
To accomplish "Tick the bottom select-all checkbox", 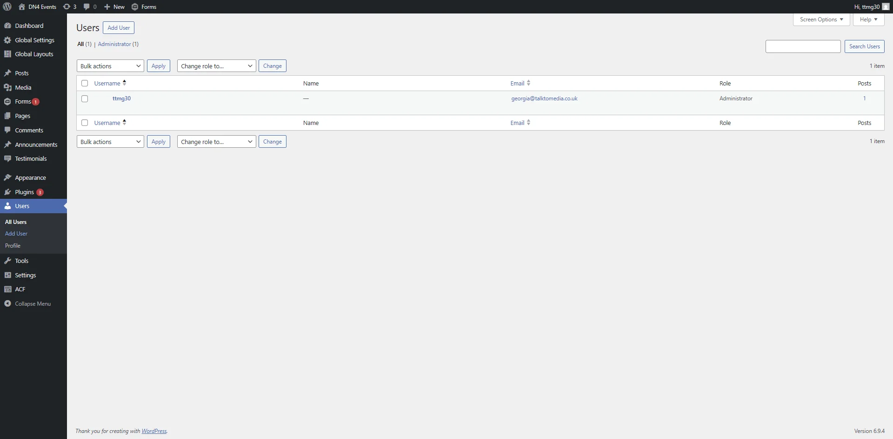I will [x=84, y=122].
